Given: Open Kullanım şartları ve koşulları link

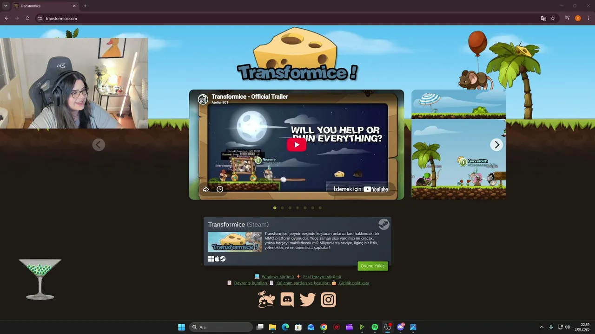Looking at the screenshot, I should pos(303,283).
